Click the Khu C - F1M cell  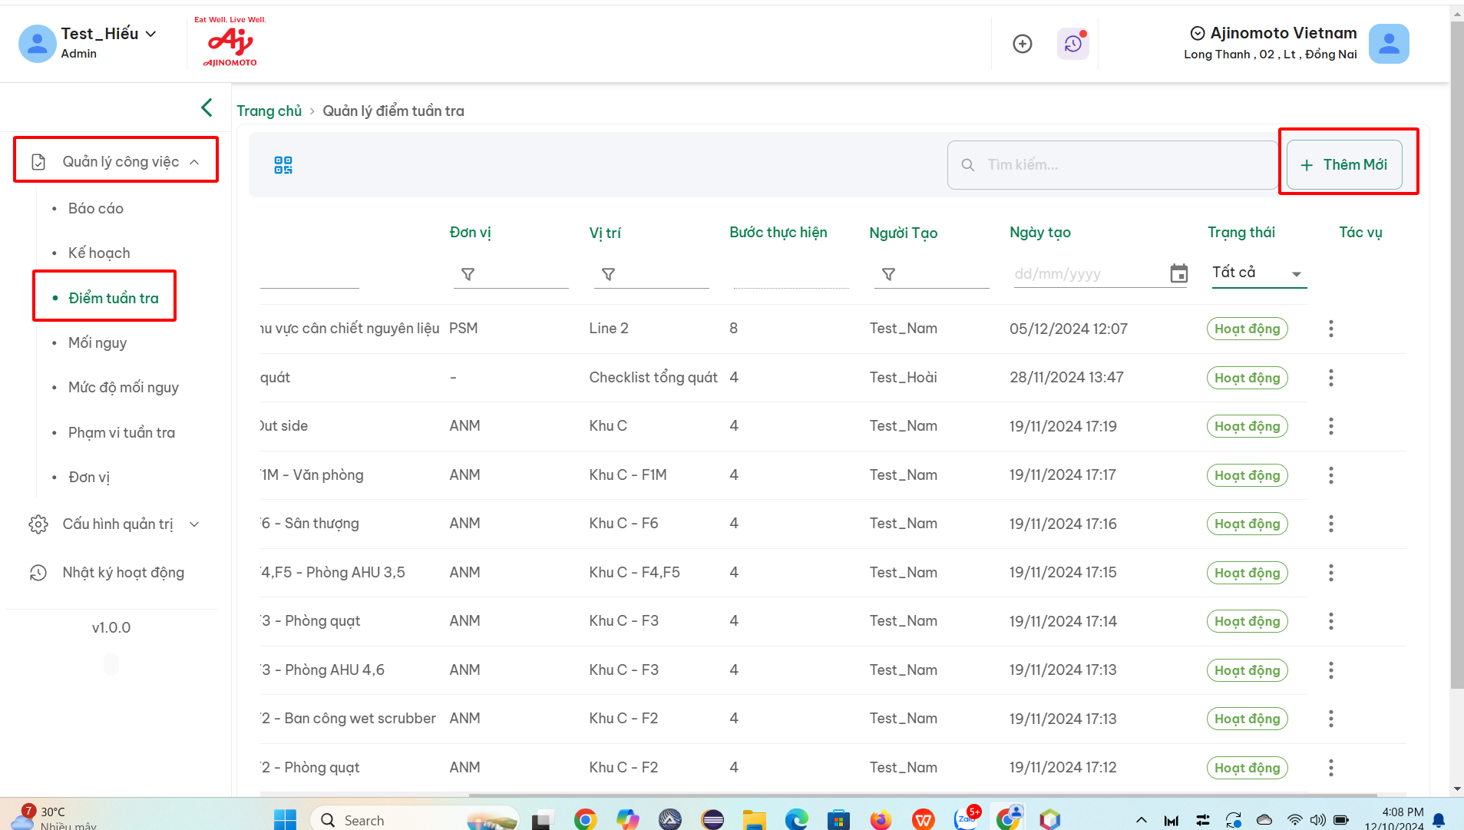click(x=627, y=475)
